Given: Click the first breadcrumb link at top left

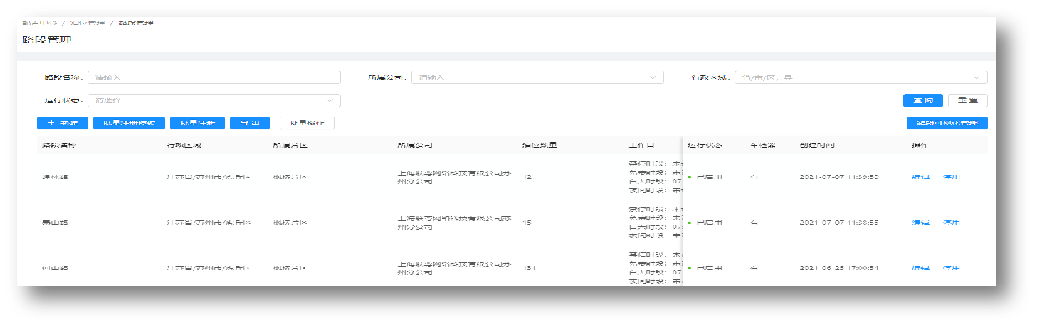Looking at the screenshot, I should pyautogui.click(x=39, y=23).
